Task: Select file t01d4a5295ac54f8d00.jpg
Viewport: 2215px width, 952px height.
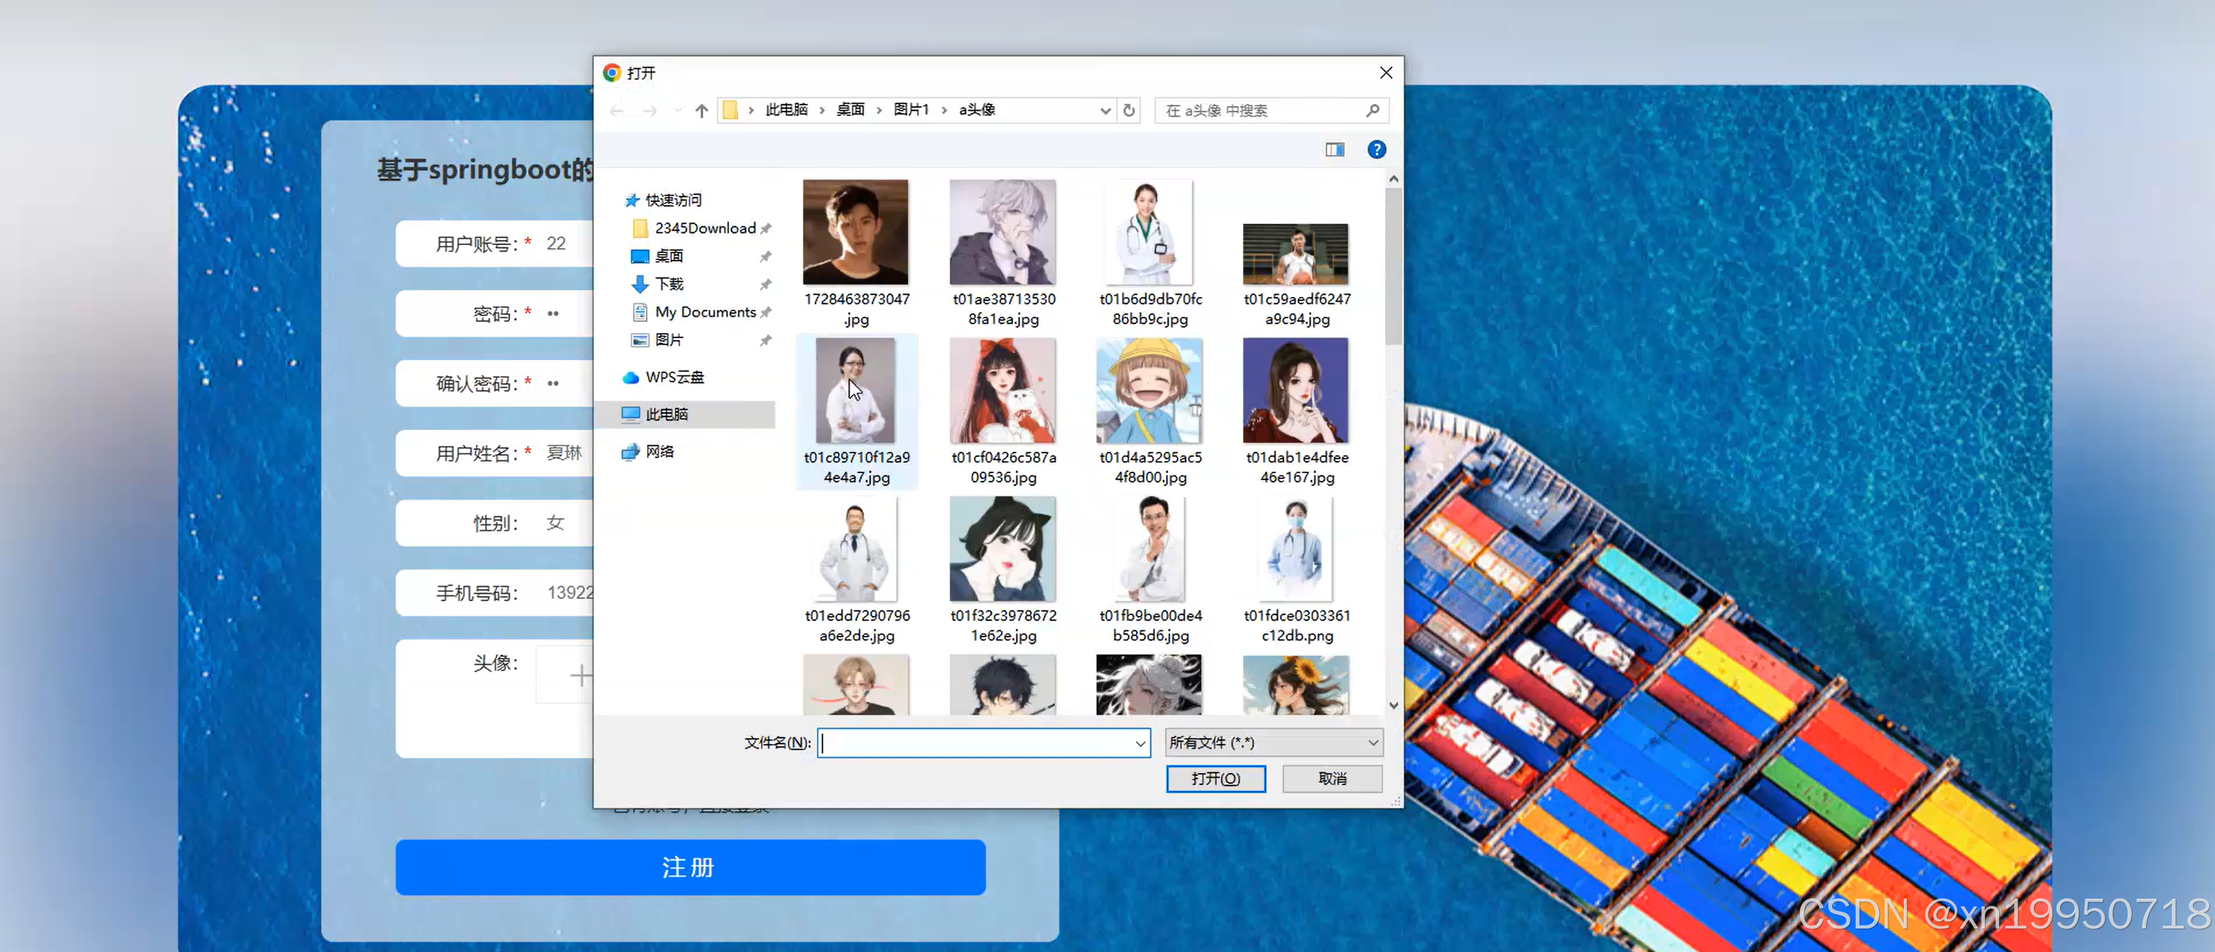Action: pyautogui.click(x=1149, y=412)
